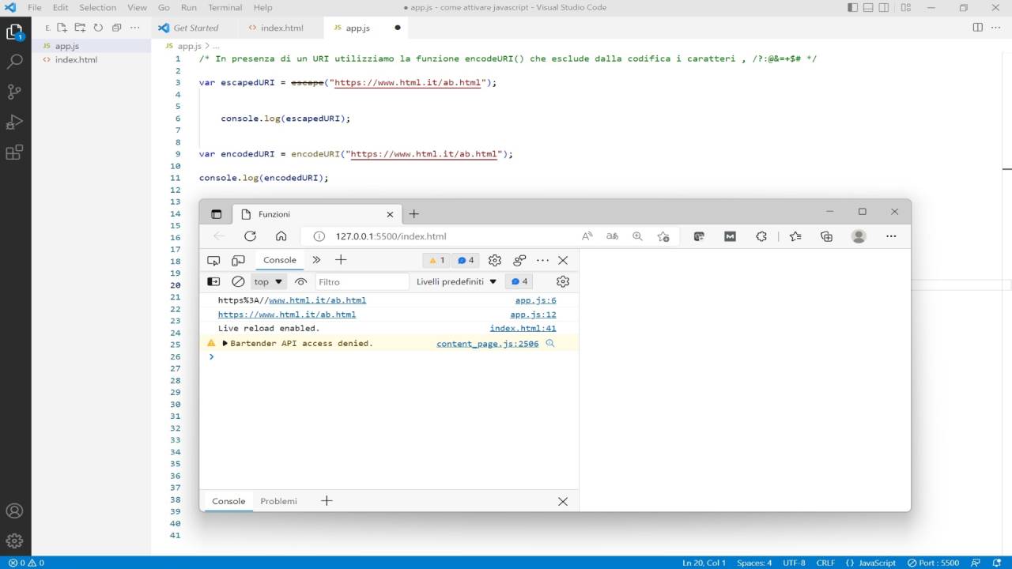Open the Source Control panel
The height and width of the screenshot is (569, 1012).
[17, 92]
